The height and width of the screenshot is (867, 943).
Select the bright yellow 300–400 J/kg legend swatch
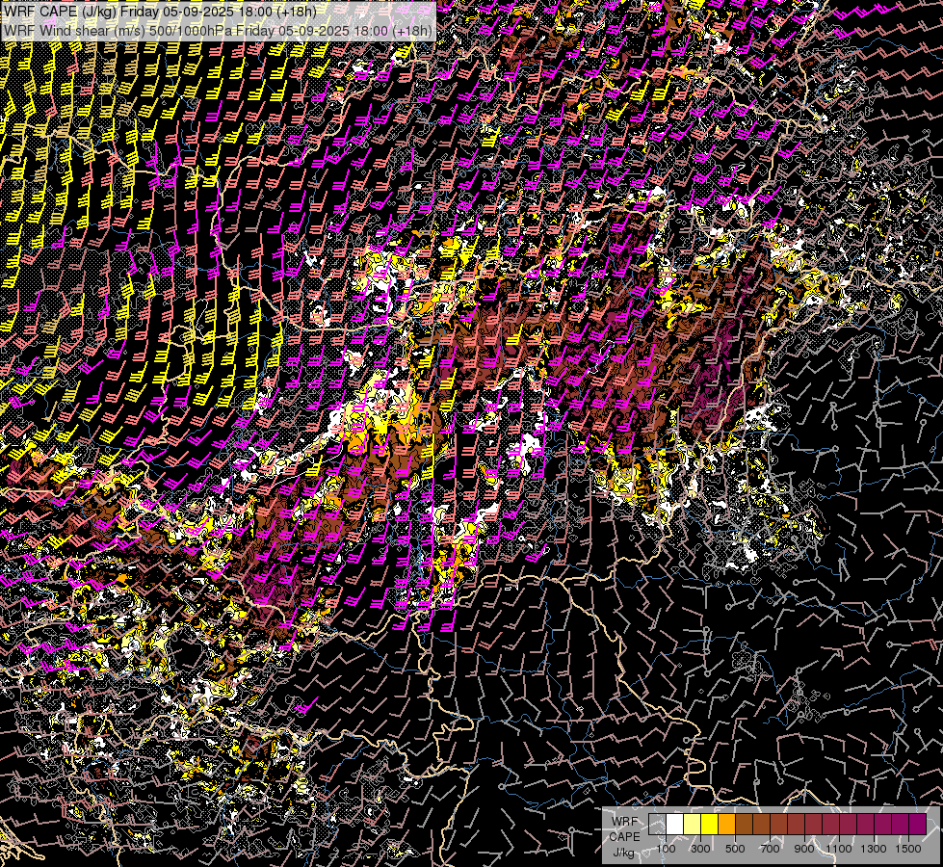coord(710,824)
